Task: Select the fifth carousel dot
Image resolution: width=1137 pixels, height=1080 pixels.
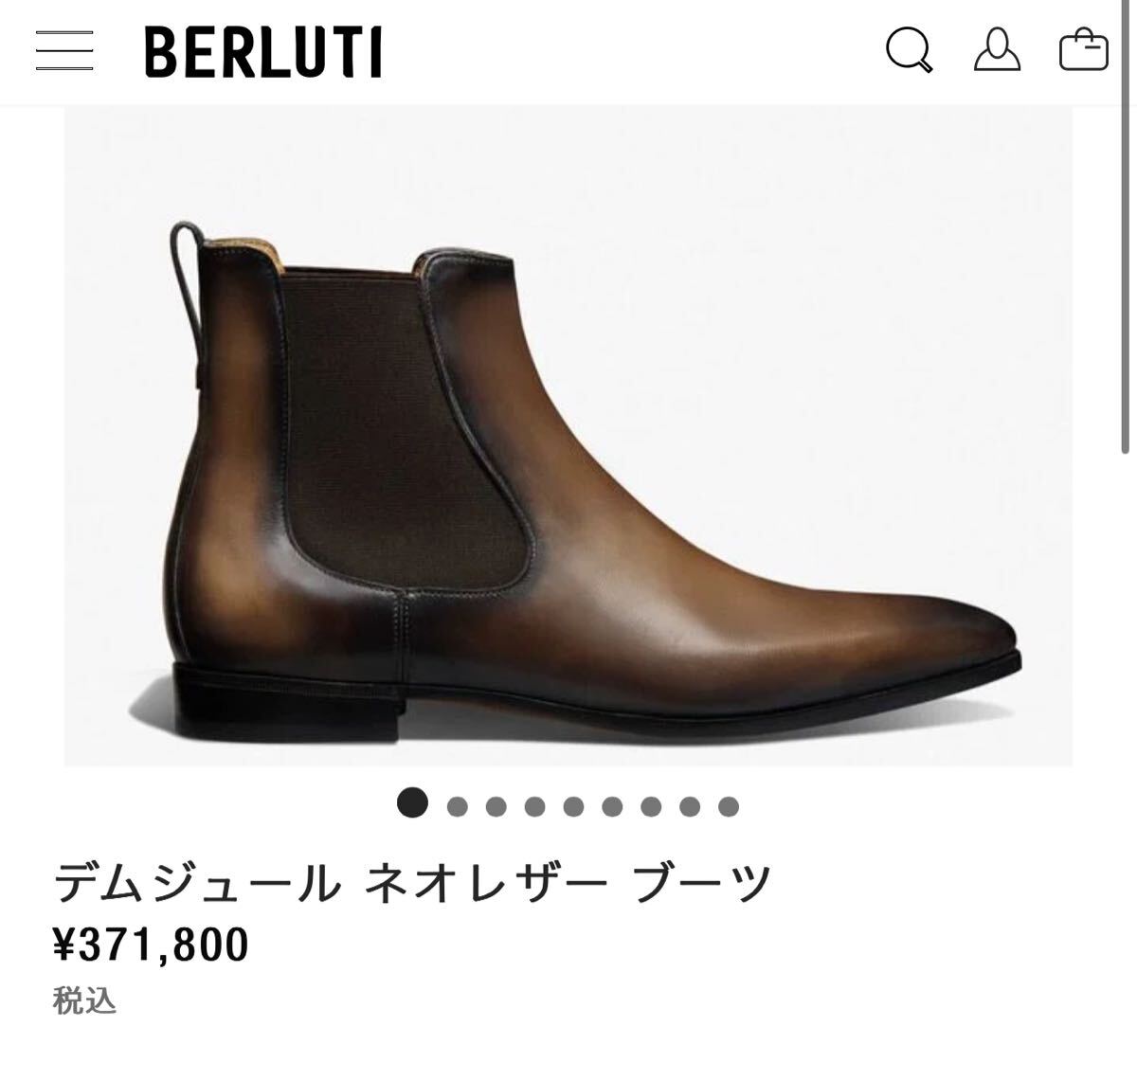Action: (x=573, y=806)
